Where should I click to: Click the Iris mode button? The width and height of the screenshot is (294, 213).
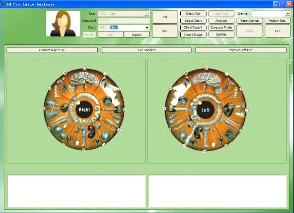point(165,17)
